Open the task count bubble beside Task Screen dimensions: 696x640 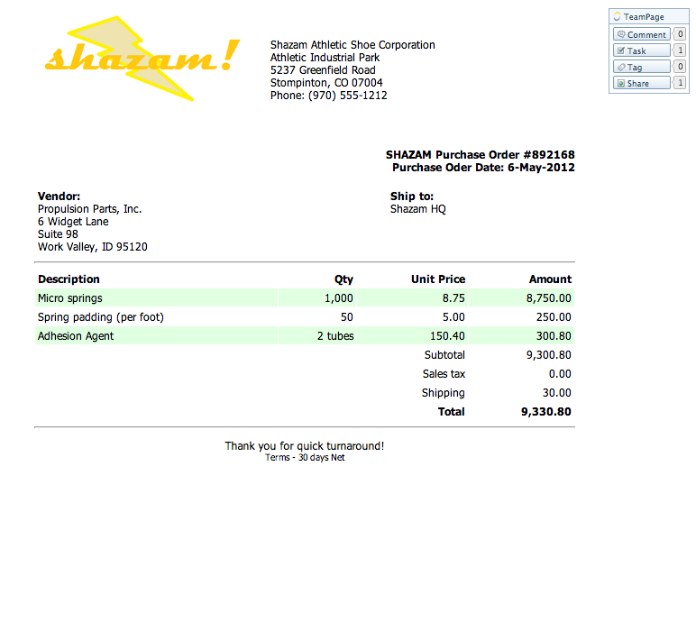(x=680, y=50)
